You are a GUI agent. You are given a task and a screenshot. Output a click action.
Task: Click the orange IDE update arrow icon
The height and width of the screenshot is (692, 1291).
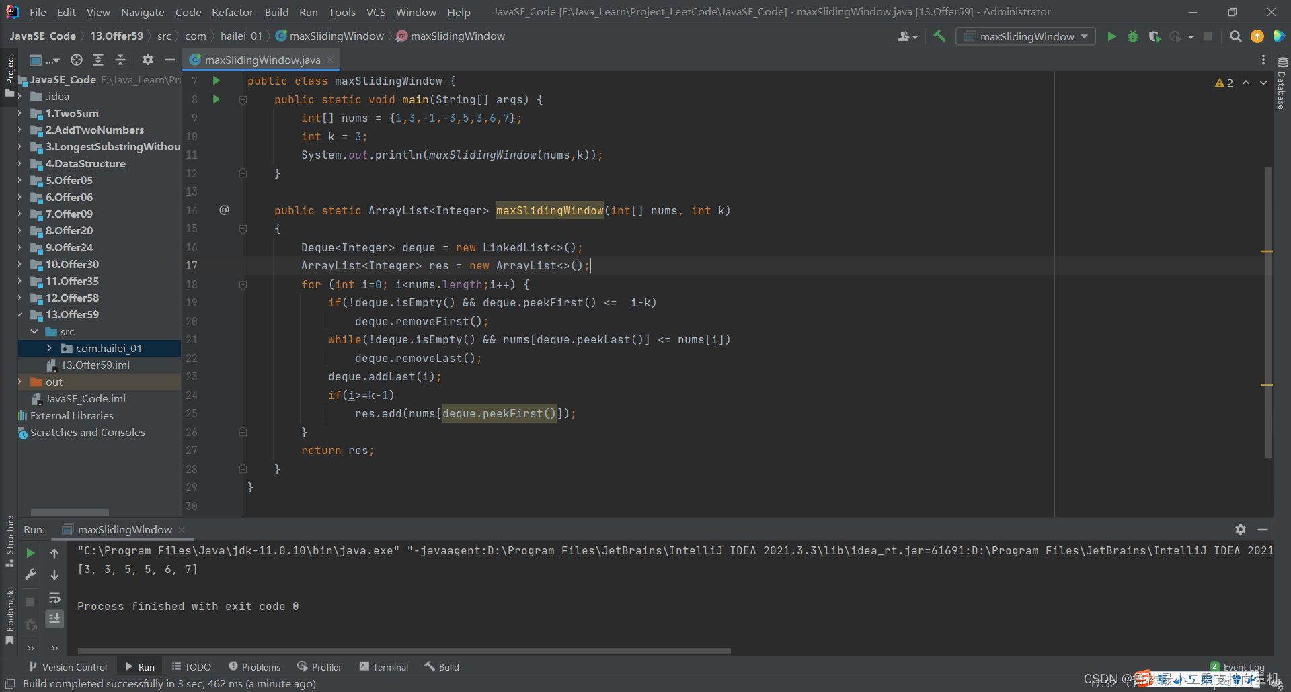[x=1257, y=36]
